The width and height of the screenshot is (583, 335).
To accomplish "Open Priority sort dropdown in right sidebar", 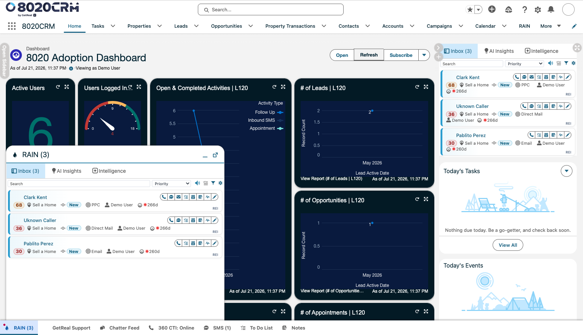I will [x=524, y=64].
